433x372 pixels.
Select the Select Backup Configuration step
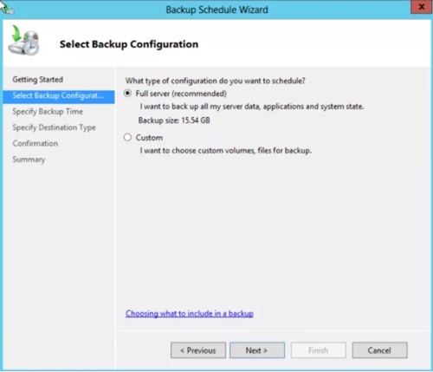pos(59,96)
